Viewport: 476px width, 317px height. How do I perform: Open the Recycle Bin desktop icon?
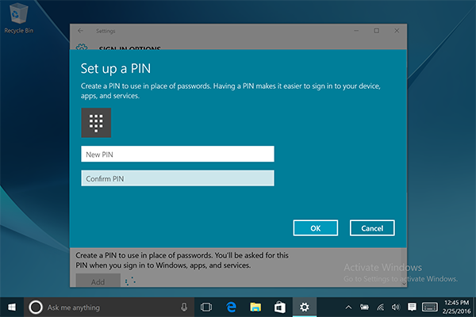coord(19,18)
